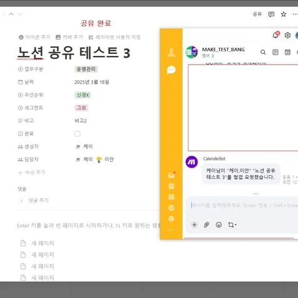Open date value 2025년 3월 18일
Image resolution: width=298 pixels, height=298 pixels.
92,82
